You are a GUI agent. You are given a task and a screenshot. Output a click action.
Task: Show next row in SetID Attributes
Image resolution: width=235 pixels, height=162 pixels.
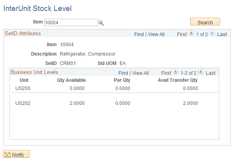212,33
